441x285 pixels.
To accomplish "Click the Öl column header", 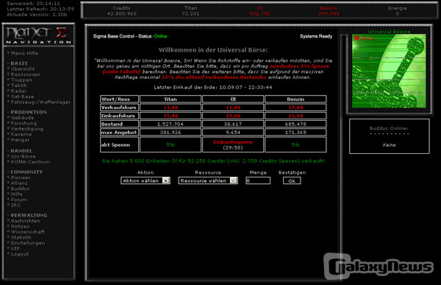I will click(x=233, y=99).
